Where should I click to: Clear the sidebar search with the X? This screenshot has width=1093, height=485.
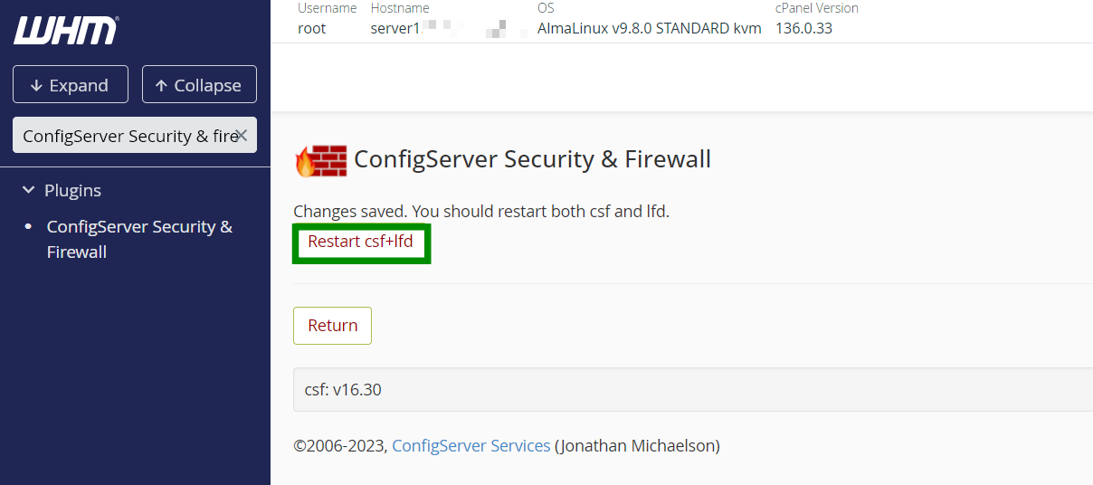coord(242,135)
